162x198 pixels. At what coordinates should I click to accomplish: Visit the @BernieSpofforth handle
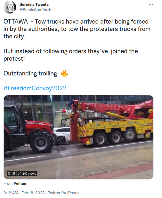point(35,10)
